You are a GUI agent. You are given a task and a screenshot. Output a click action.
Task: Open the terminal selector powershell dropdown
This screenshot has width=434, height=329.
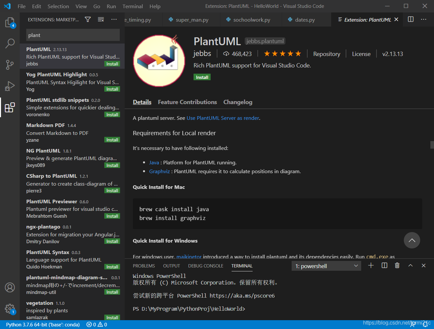click(326, 266)
